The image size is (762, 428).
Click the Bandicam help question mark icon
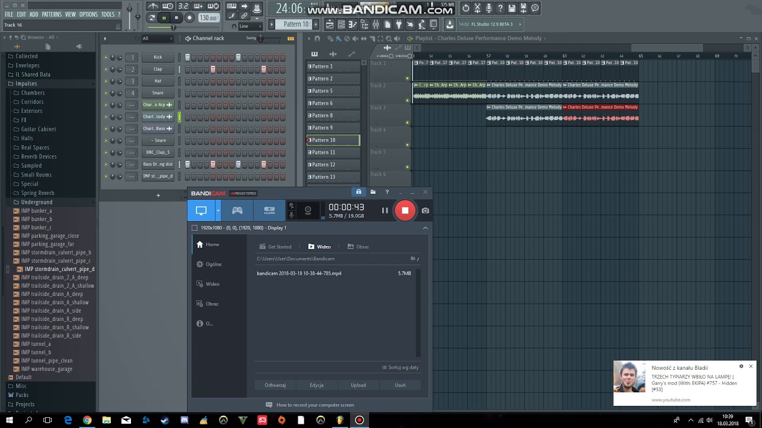pyautogui.click(x=387, y=192)
